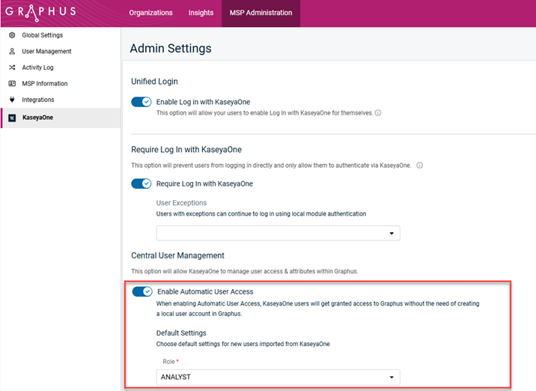Select KaseyaOne in sidebar
This screenshot has height=391, width=536.
click(x=60, y=118)
